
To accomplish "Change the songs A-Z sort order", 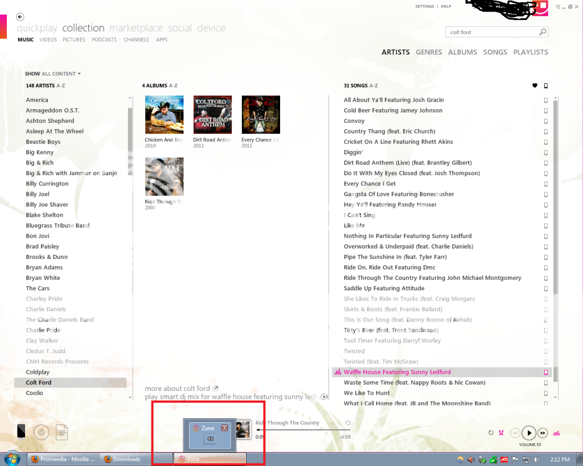I will (373, 86).
